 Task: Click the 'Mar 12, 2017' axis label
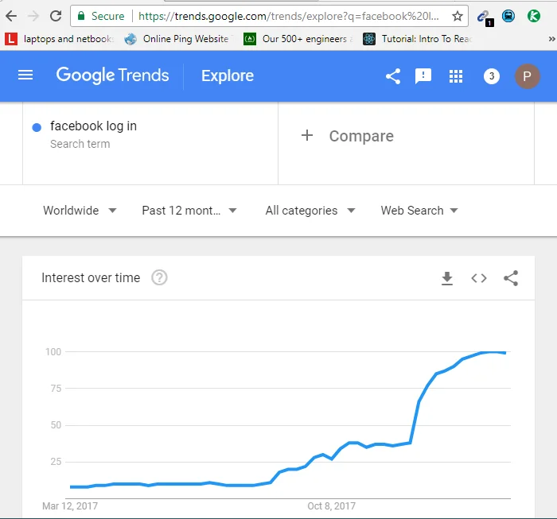pos(70,505)
